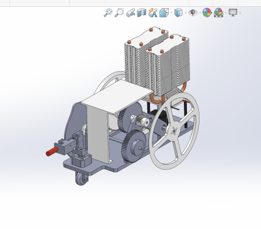Expand the Apply Scene dropdown arrow
The height and width of the screenshot is (229, 261).
226,13
